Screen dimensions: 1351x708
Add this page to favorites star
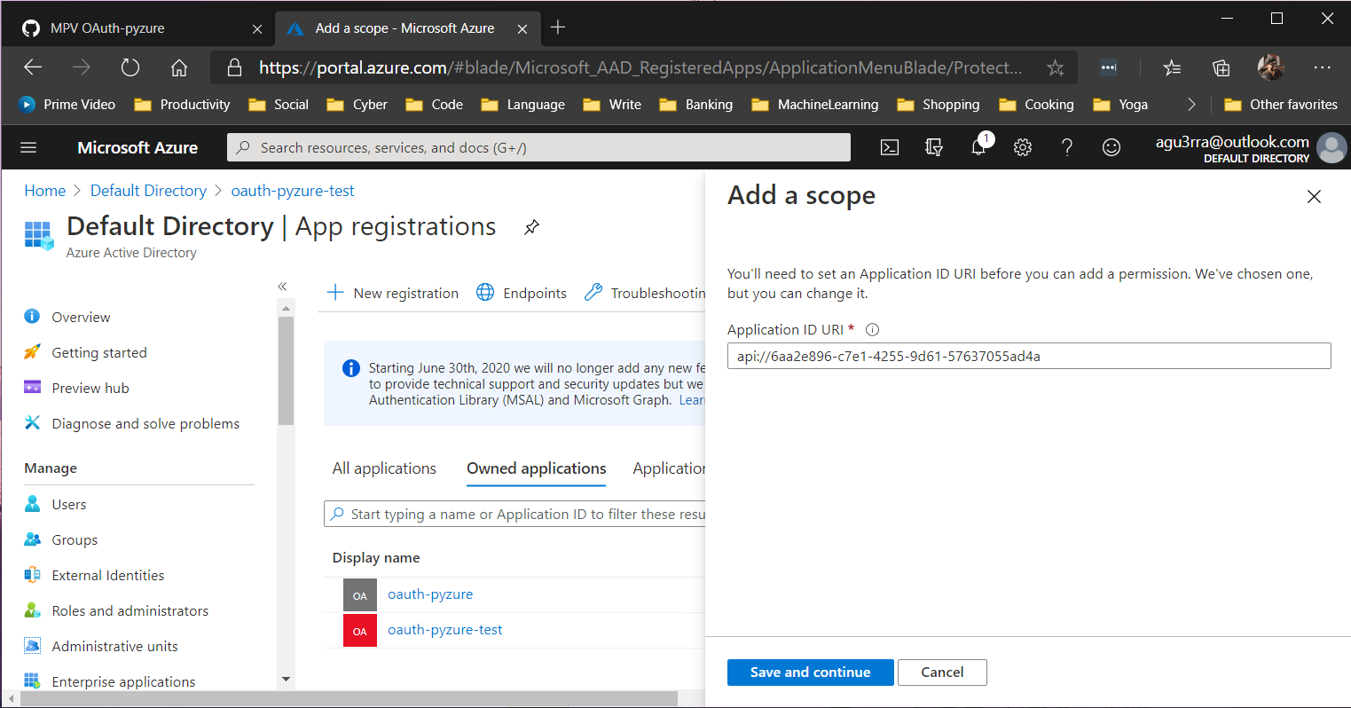click(x=1055, y=67)
